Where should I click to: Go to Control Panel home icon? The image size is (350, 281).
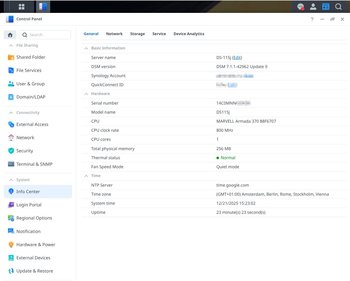click(x=10, y=35)
